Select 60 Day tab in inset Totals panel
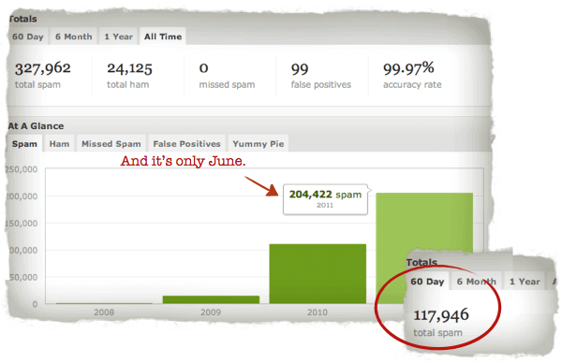The width and height of the screenshot is (562, 363). click(x=427, y=282)
